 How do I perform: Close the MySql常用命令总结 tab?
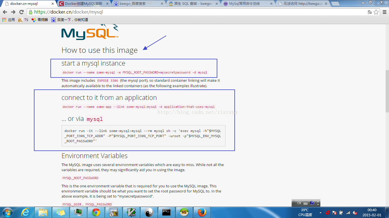pyautogui.click(x=271, y=4)
